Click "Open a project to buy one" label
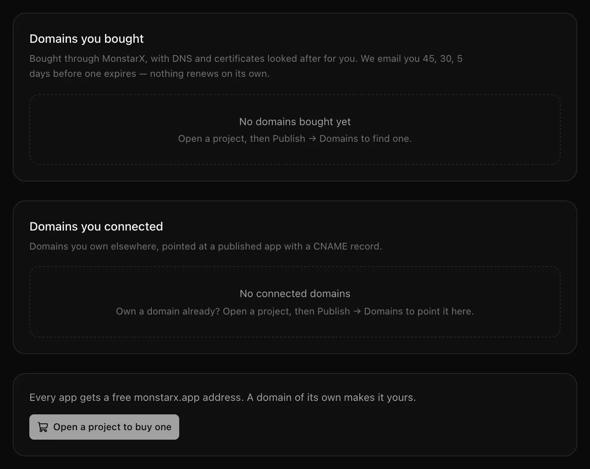 (x=112, y=427)
